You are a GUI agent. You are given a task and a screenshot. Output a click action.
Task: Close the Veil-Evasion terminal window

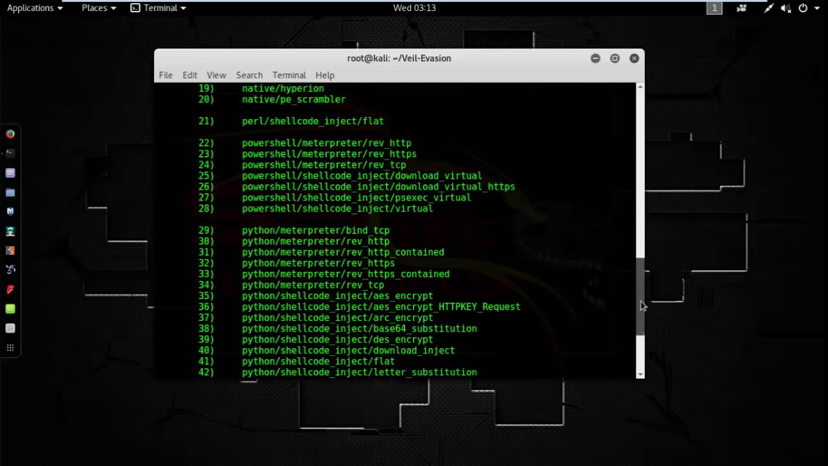coord(634,58)
